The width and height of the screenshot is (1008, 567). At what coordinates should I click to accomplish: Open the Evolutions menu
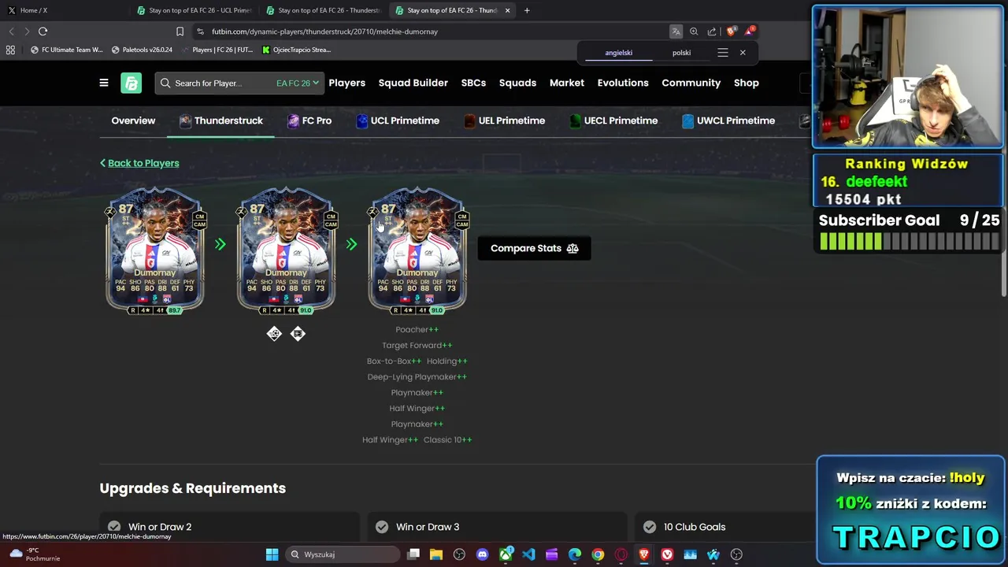coord(623,83)
